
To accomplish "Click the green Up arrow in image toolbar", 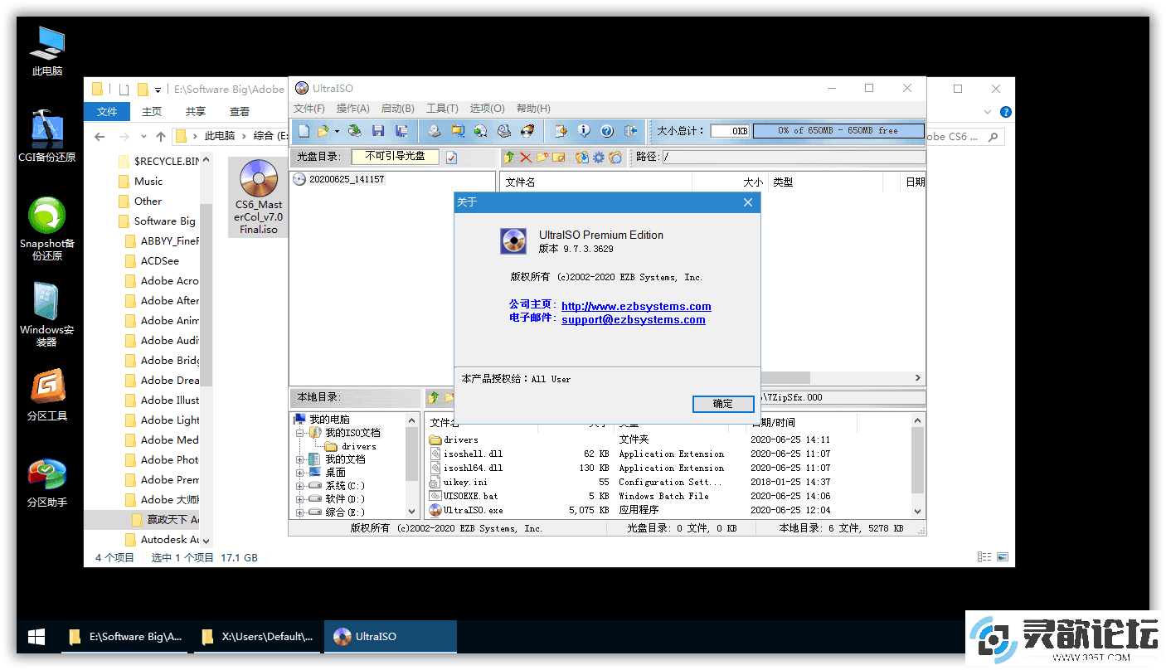I will tap(509, 157).
